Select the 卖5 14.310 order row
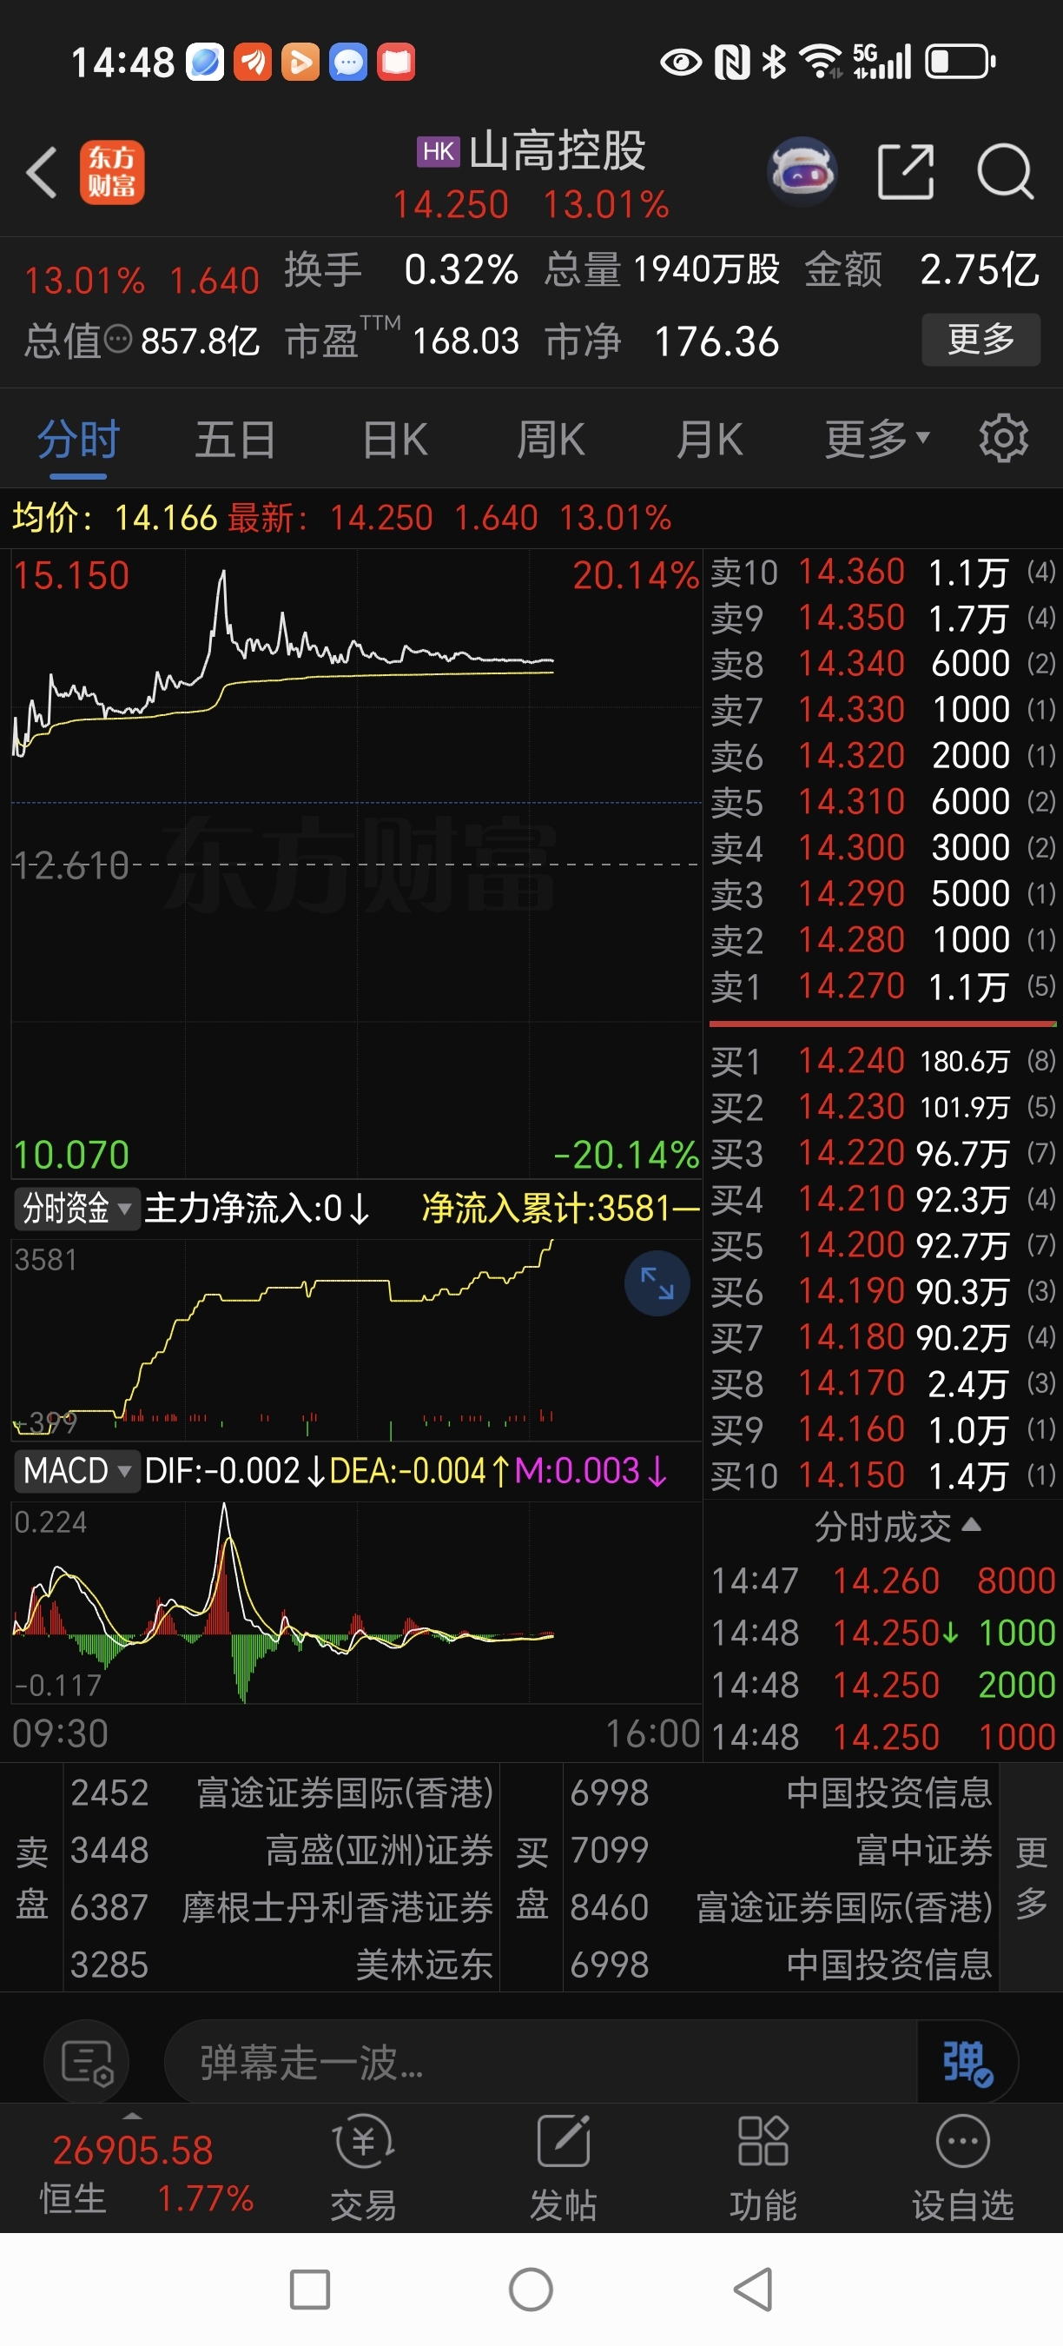This screenshot has height=2346, width=1063. (x=883, y=801)
